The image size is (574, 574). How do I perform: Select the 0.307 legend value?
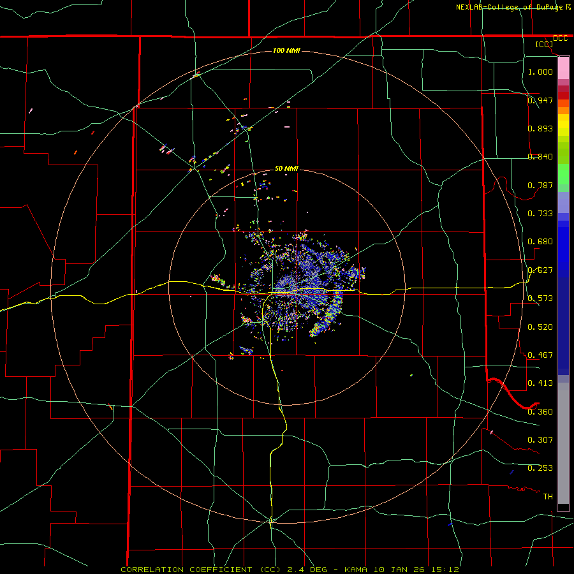coord(540,439)
